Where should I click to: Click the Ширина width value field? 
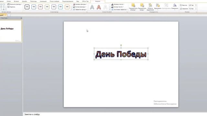pyautogui.click(x=191, y=9)
